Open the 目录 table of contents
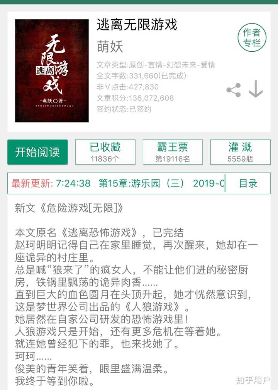 pyautogui.click(x=248, y=183)
